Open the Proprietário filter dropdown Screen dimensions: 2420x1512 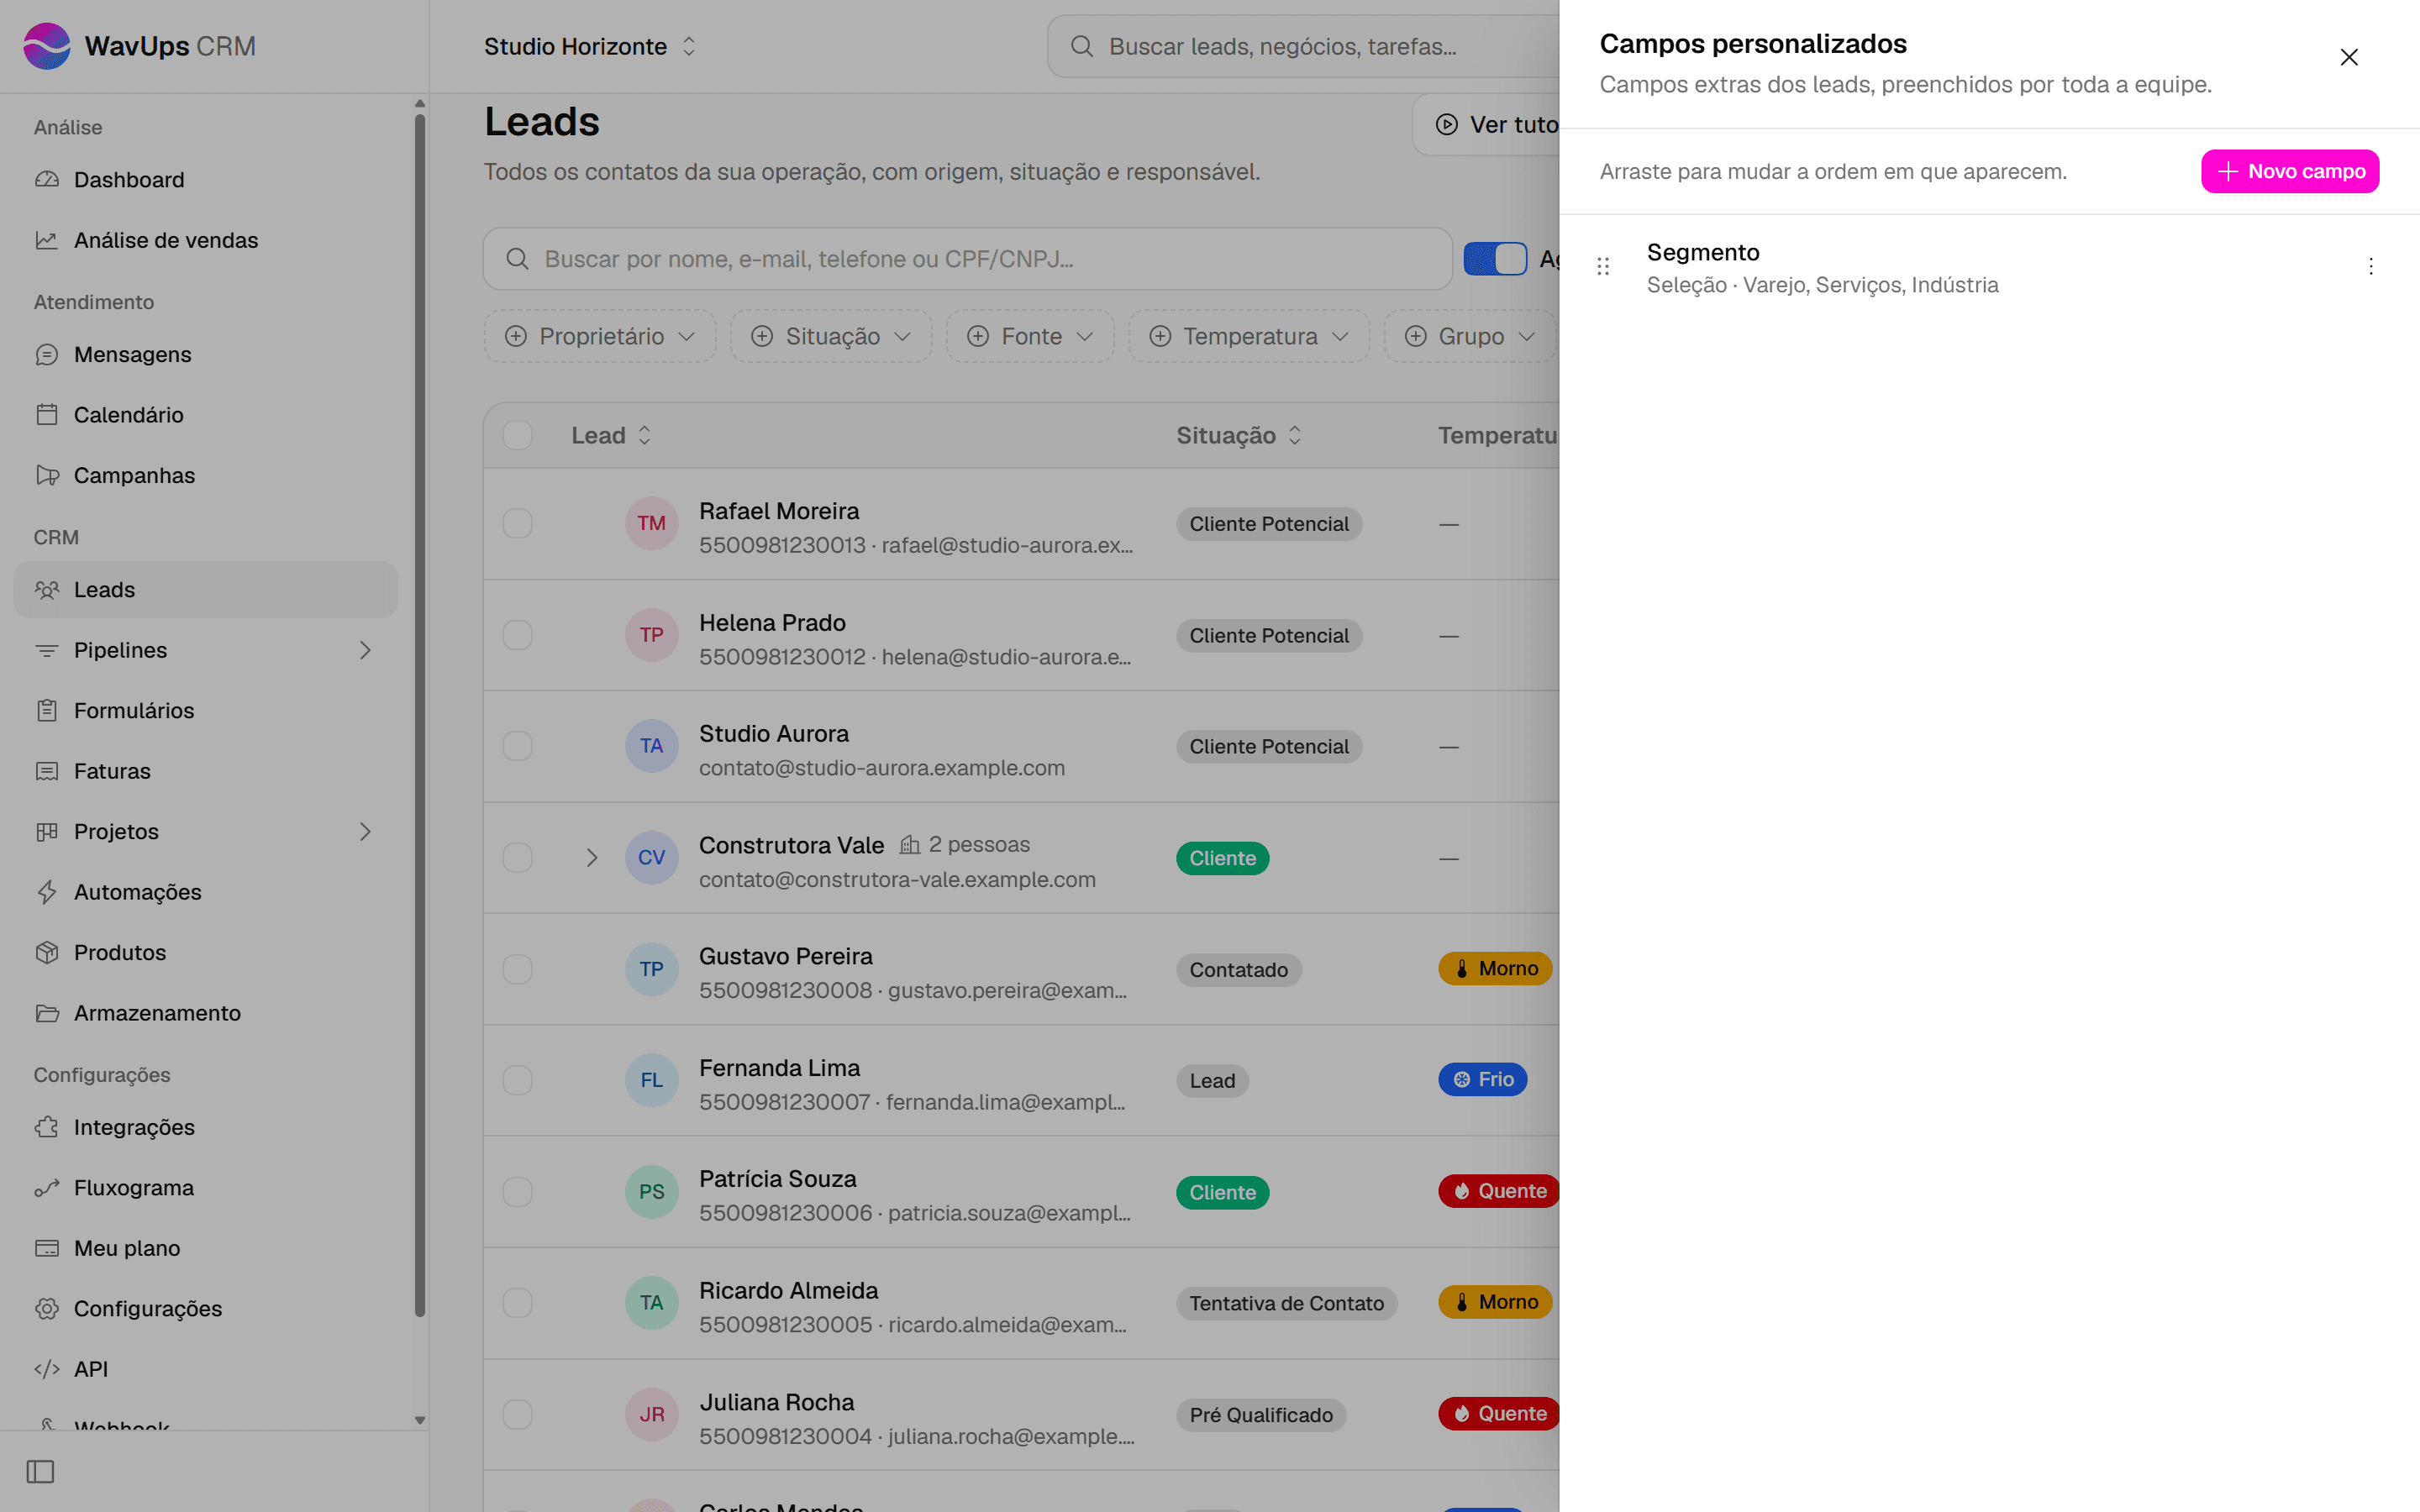pos(600,336)
